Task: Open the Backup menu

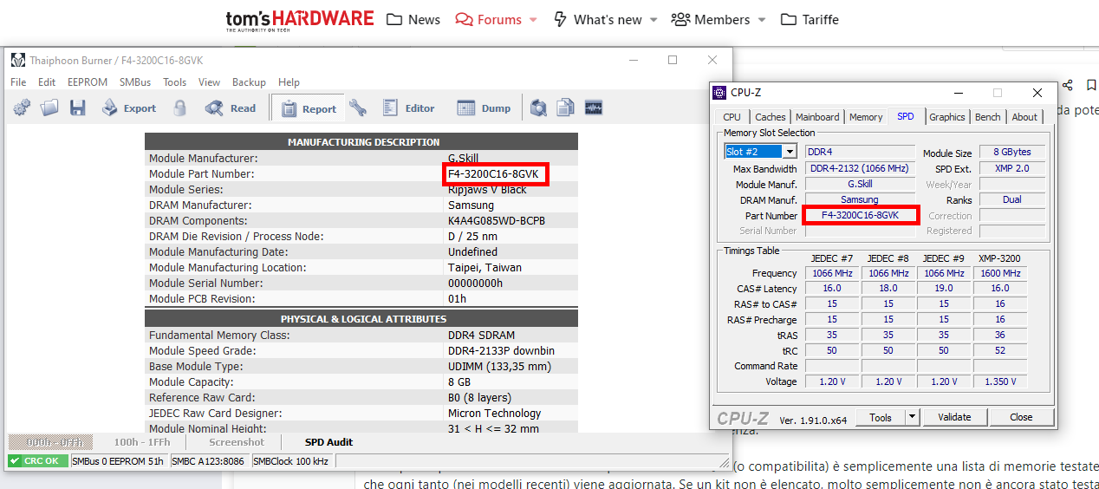Action: [x=249, y=82]
